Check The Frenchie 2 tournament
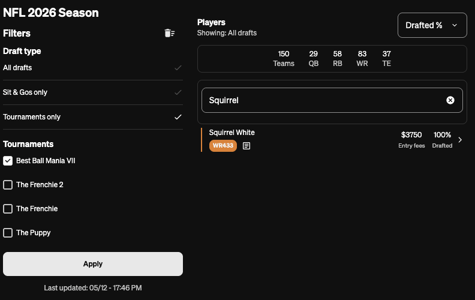 pos(8,185)
